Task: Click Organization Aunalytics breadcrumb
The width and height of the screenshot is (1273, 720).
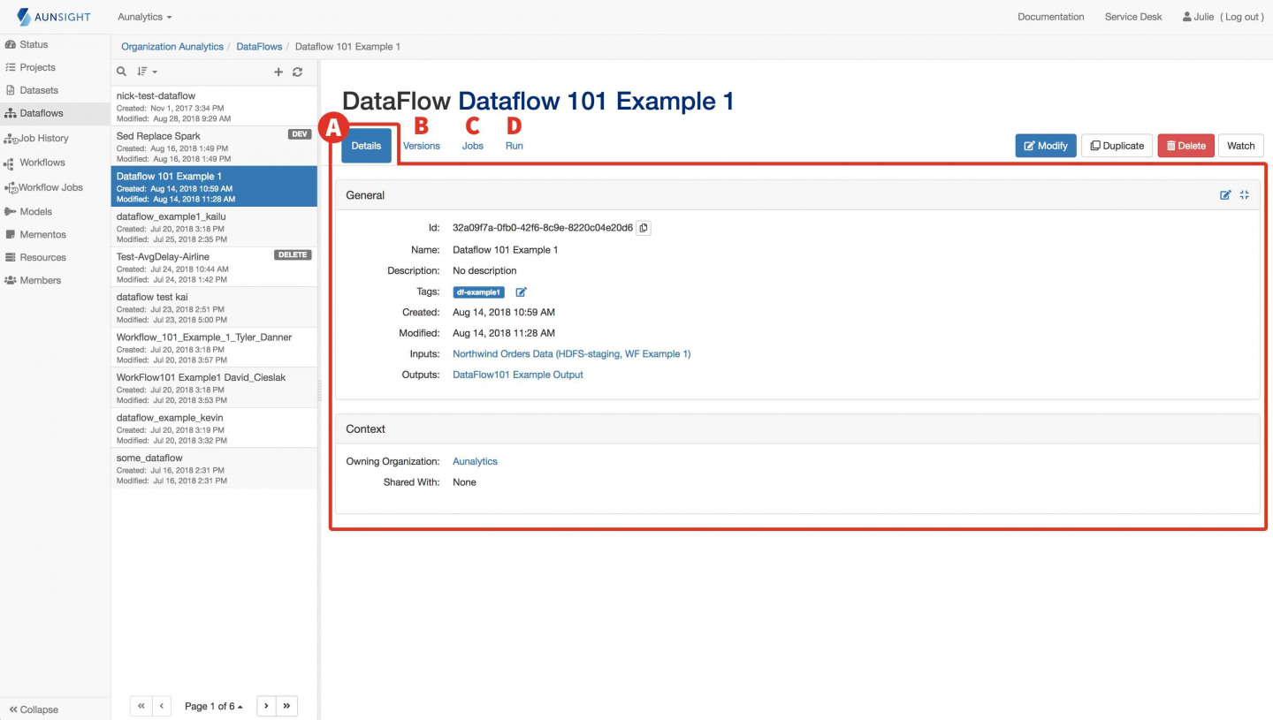Action: [x=172, y=47]
